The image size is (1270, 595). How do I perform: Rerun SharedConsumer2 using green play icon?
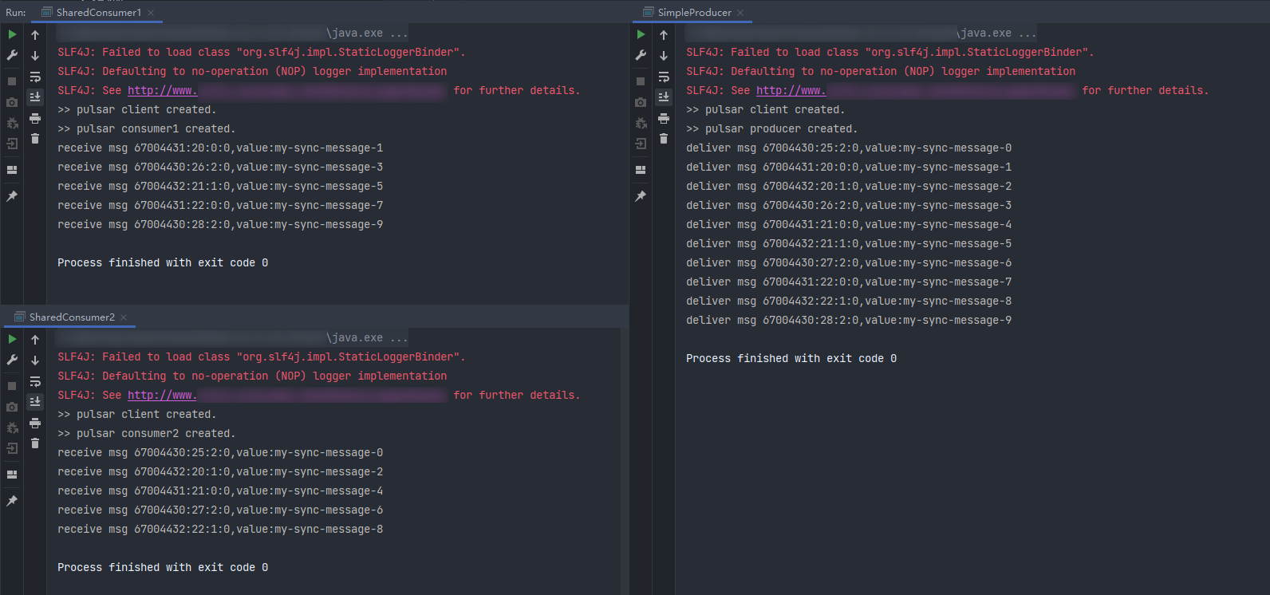12,339
